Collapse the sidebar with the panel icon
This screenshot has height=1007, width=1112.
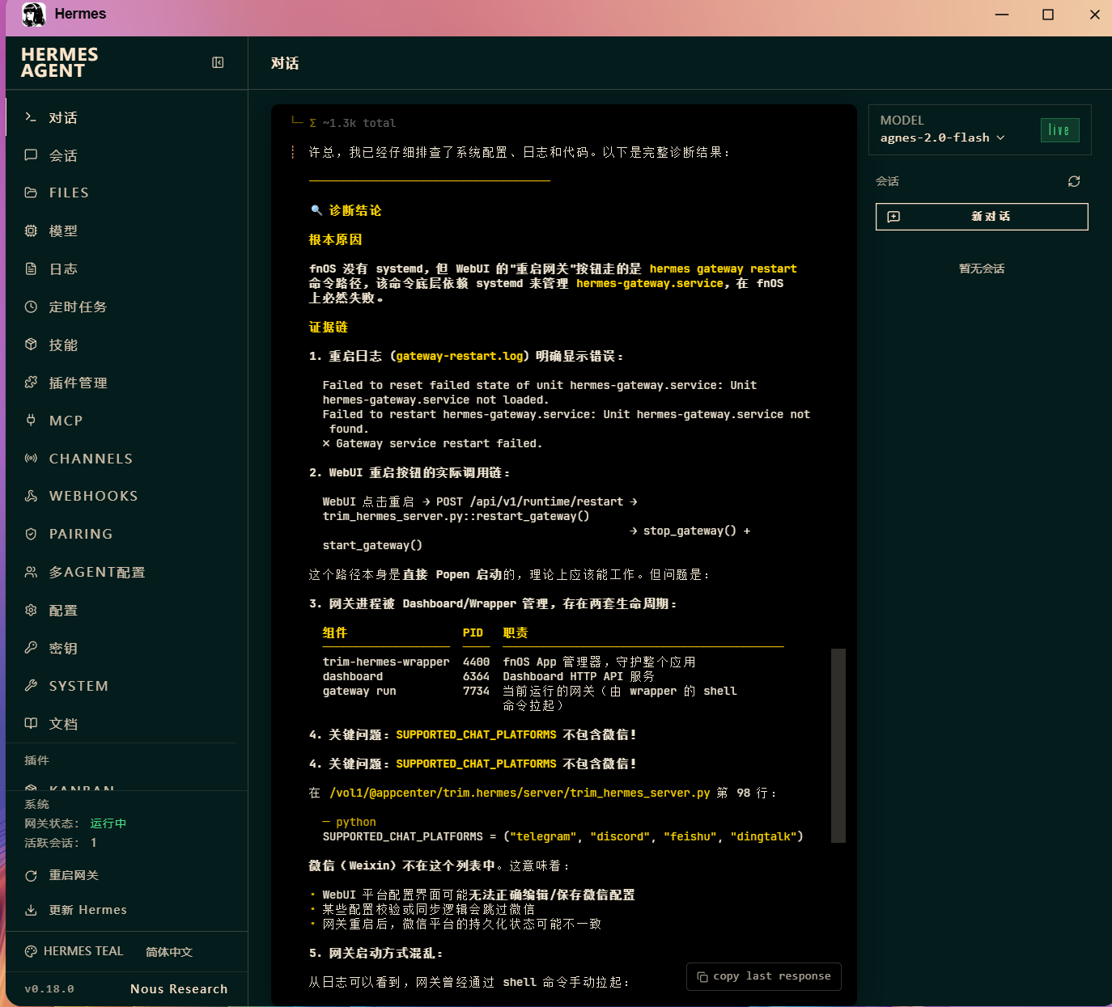pyautogui.click(x=218, y=63)
